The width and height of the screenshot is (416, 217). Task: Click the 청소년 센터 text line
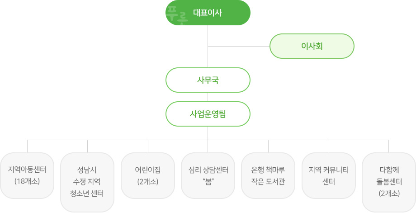coord(87,193)
